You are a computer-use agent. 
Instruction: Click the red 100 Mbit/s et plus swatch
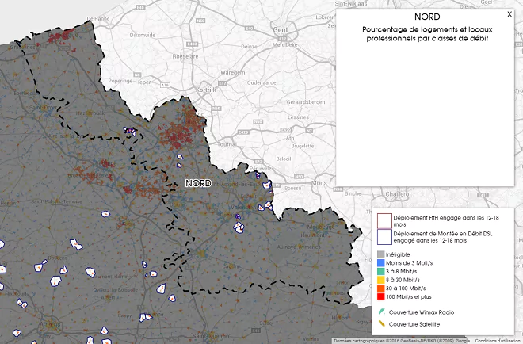point(381,296)
